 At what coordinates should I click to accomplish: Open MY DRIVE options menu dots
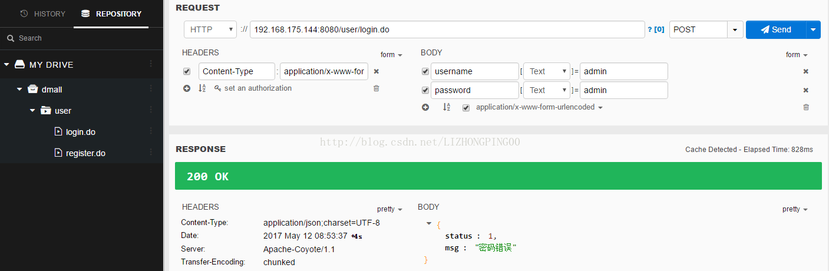point(151,64)
